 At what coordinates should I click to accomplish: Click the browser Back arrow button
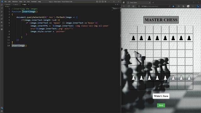click(124, 6)
